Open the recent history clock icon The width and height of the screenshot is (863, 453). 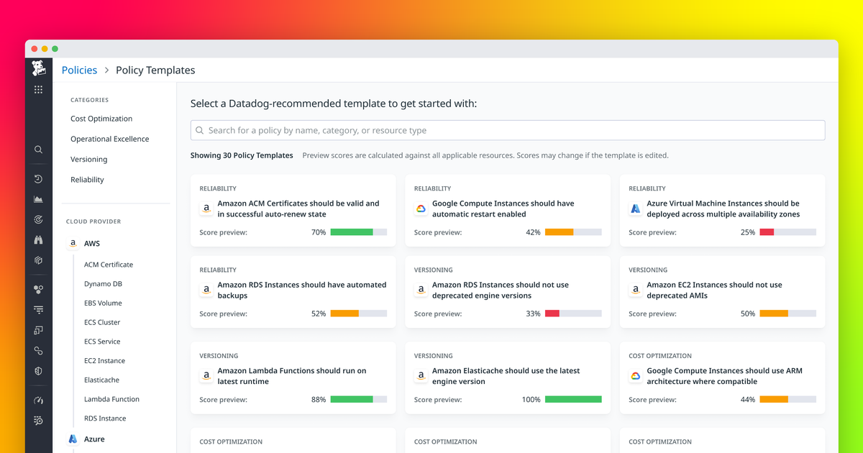coord(39,179)
